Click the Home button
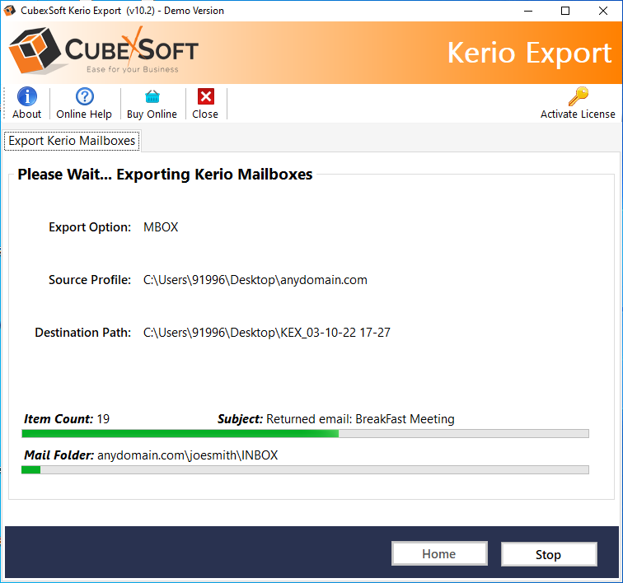 click(x=439, y=553)
